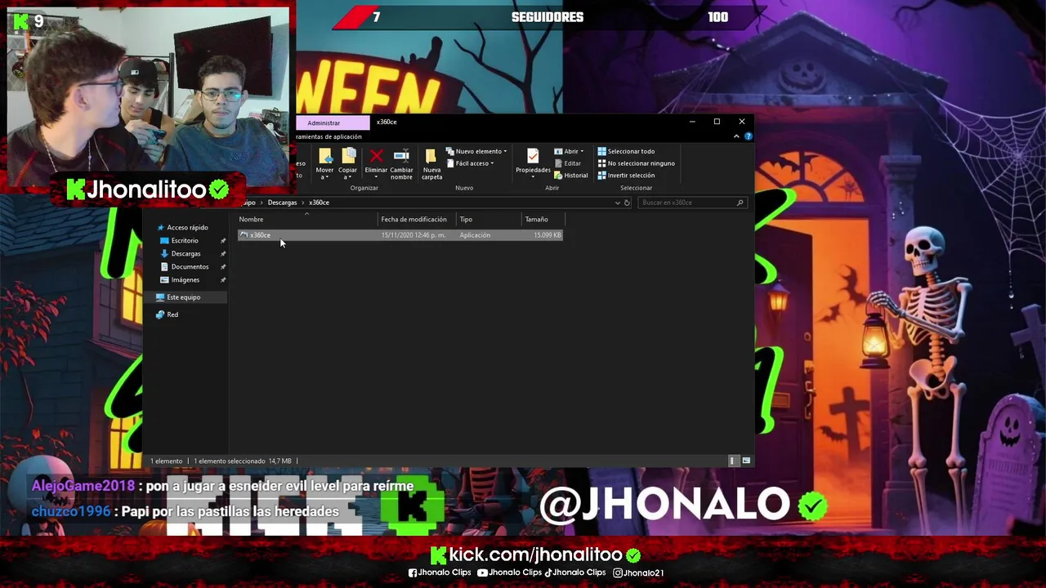
Task: Open Propiedades in the ribbon
Action: point(533,161)
